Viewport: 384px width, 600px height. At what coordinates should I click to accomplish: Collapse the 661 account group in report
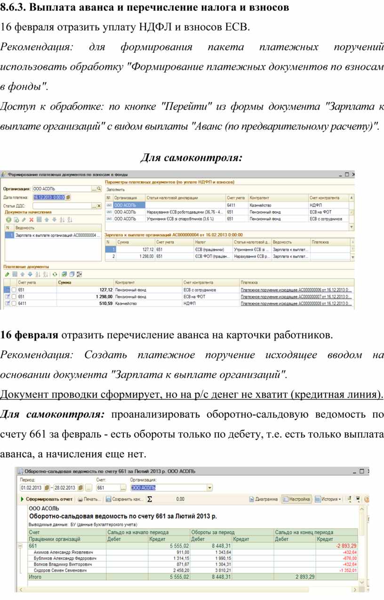pos(20,546)
